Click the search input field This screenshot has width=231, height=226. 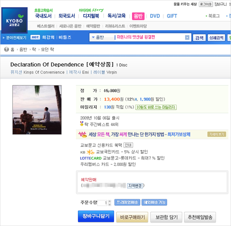click(150, 37)
